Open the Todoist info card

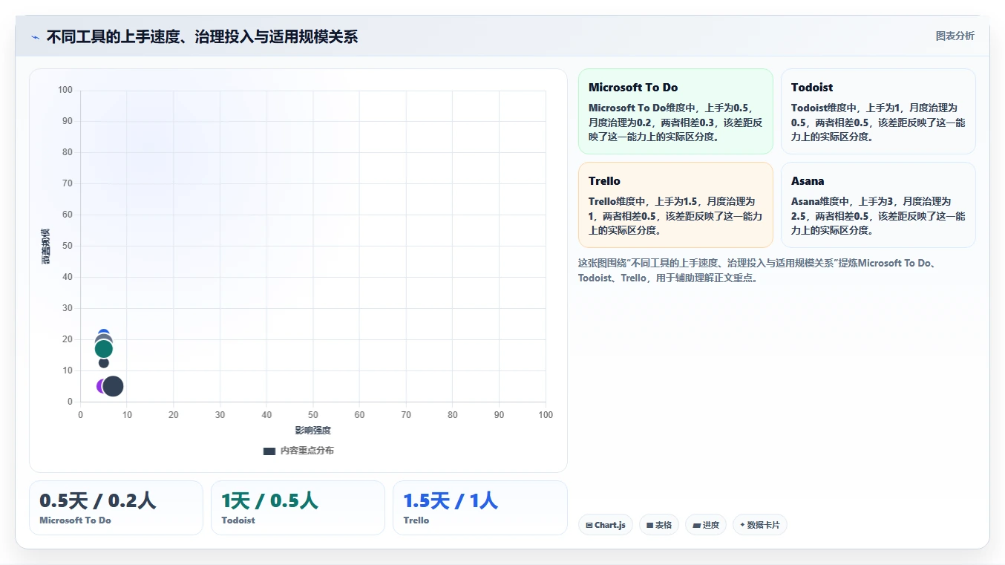tap(878, 111)
